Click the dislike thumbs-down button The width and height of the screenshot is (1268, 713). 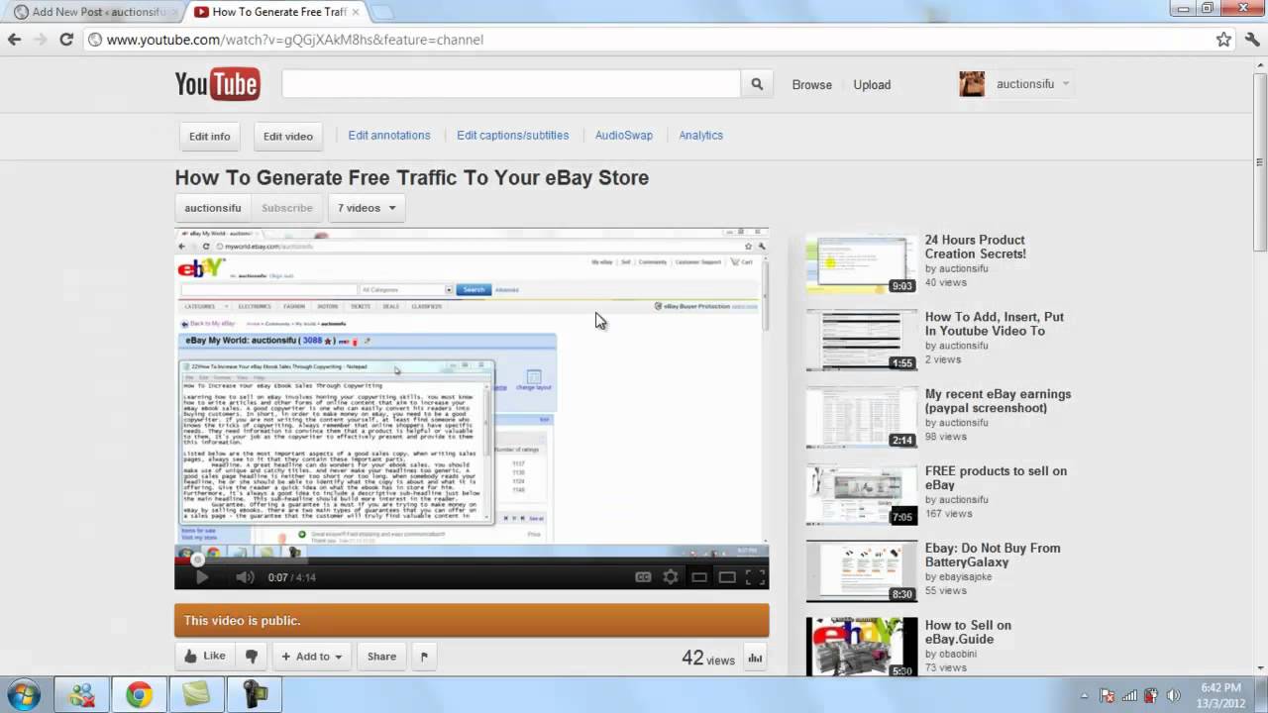point(252,656)
